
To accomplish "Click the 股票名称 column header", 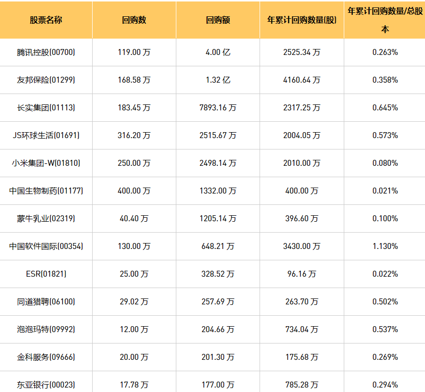I will click(46, 20).
